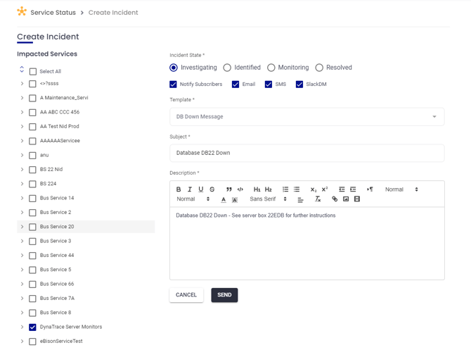Select the Resolved incident state
The image size is (471, 350).
pos(319,68)
